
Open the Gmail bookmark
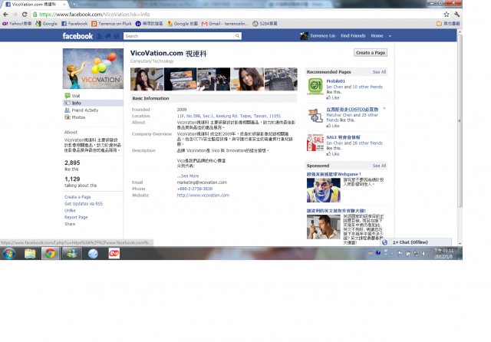[x=225, y=24]
